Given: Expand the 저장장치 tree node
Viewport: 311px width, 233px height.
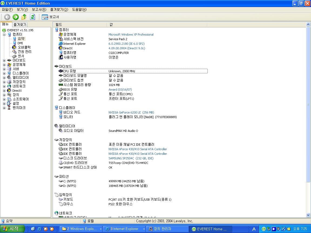Looking at the screenshot, I should (4, 82).
